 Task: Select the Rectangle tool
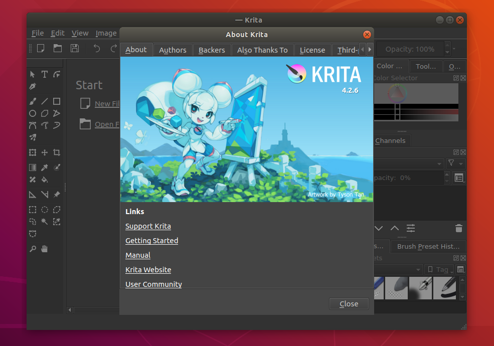pos(57,101)
